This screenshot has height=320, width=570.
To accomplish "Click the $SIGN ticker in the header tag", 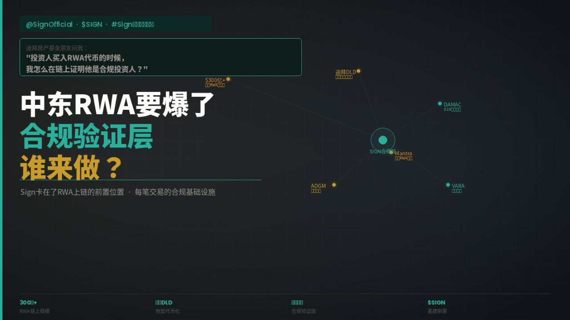I will [x=92, y=24].
